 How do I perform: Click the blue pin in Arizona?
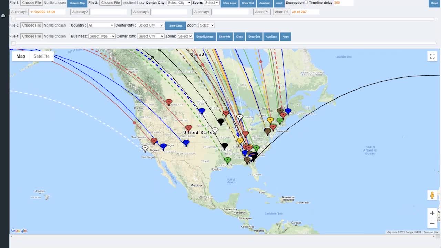click(x=163, y=147)
